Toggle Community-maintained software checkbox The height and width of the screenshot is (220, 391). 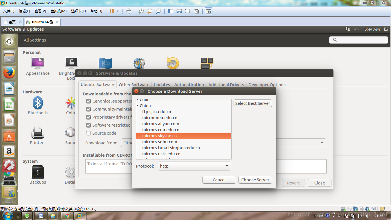click(88, 109)
